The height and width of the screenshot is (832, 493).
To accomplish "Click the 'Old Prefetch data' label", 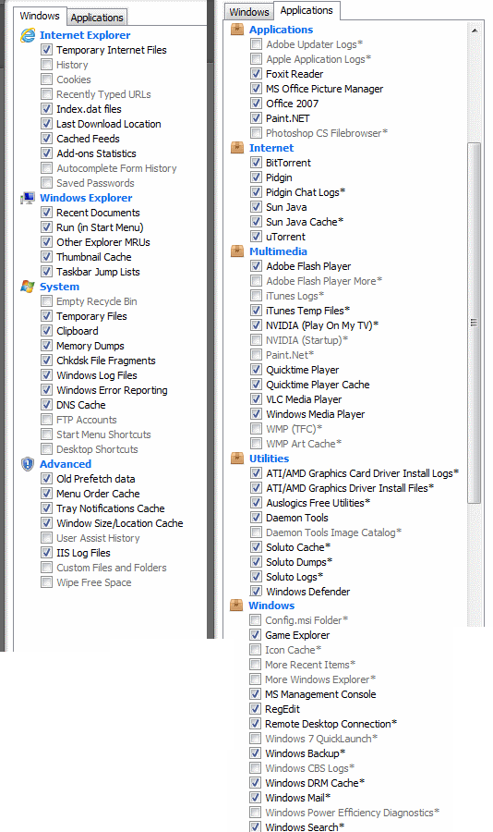I will (x=95, y=479).
